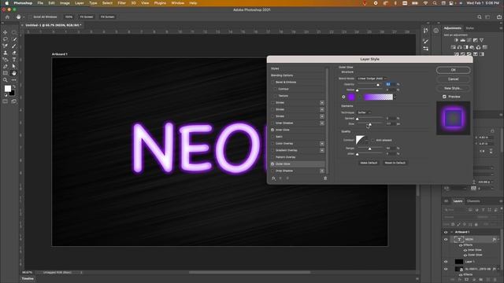Screen dimensions: 504x283
Task: Open the Filter menu
Action: coord(121,3)
